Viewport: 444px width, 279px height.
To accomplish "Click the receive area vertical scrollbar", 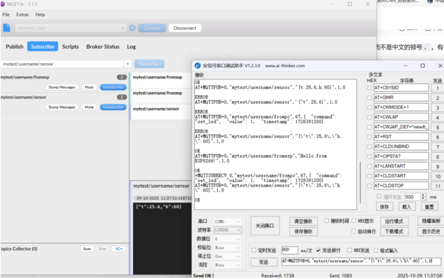I will pos(360,183).
